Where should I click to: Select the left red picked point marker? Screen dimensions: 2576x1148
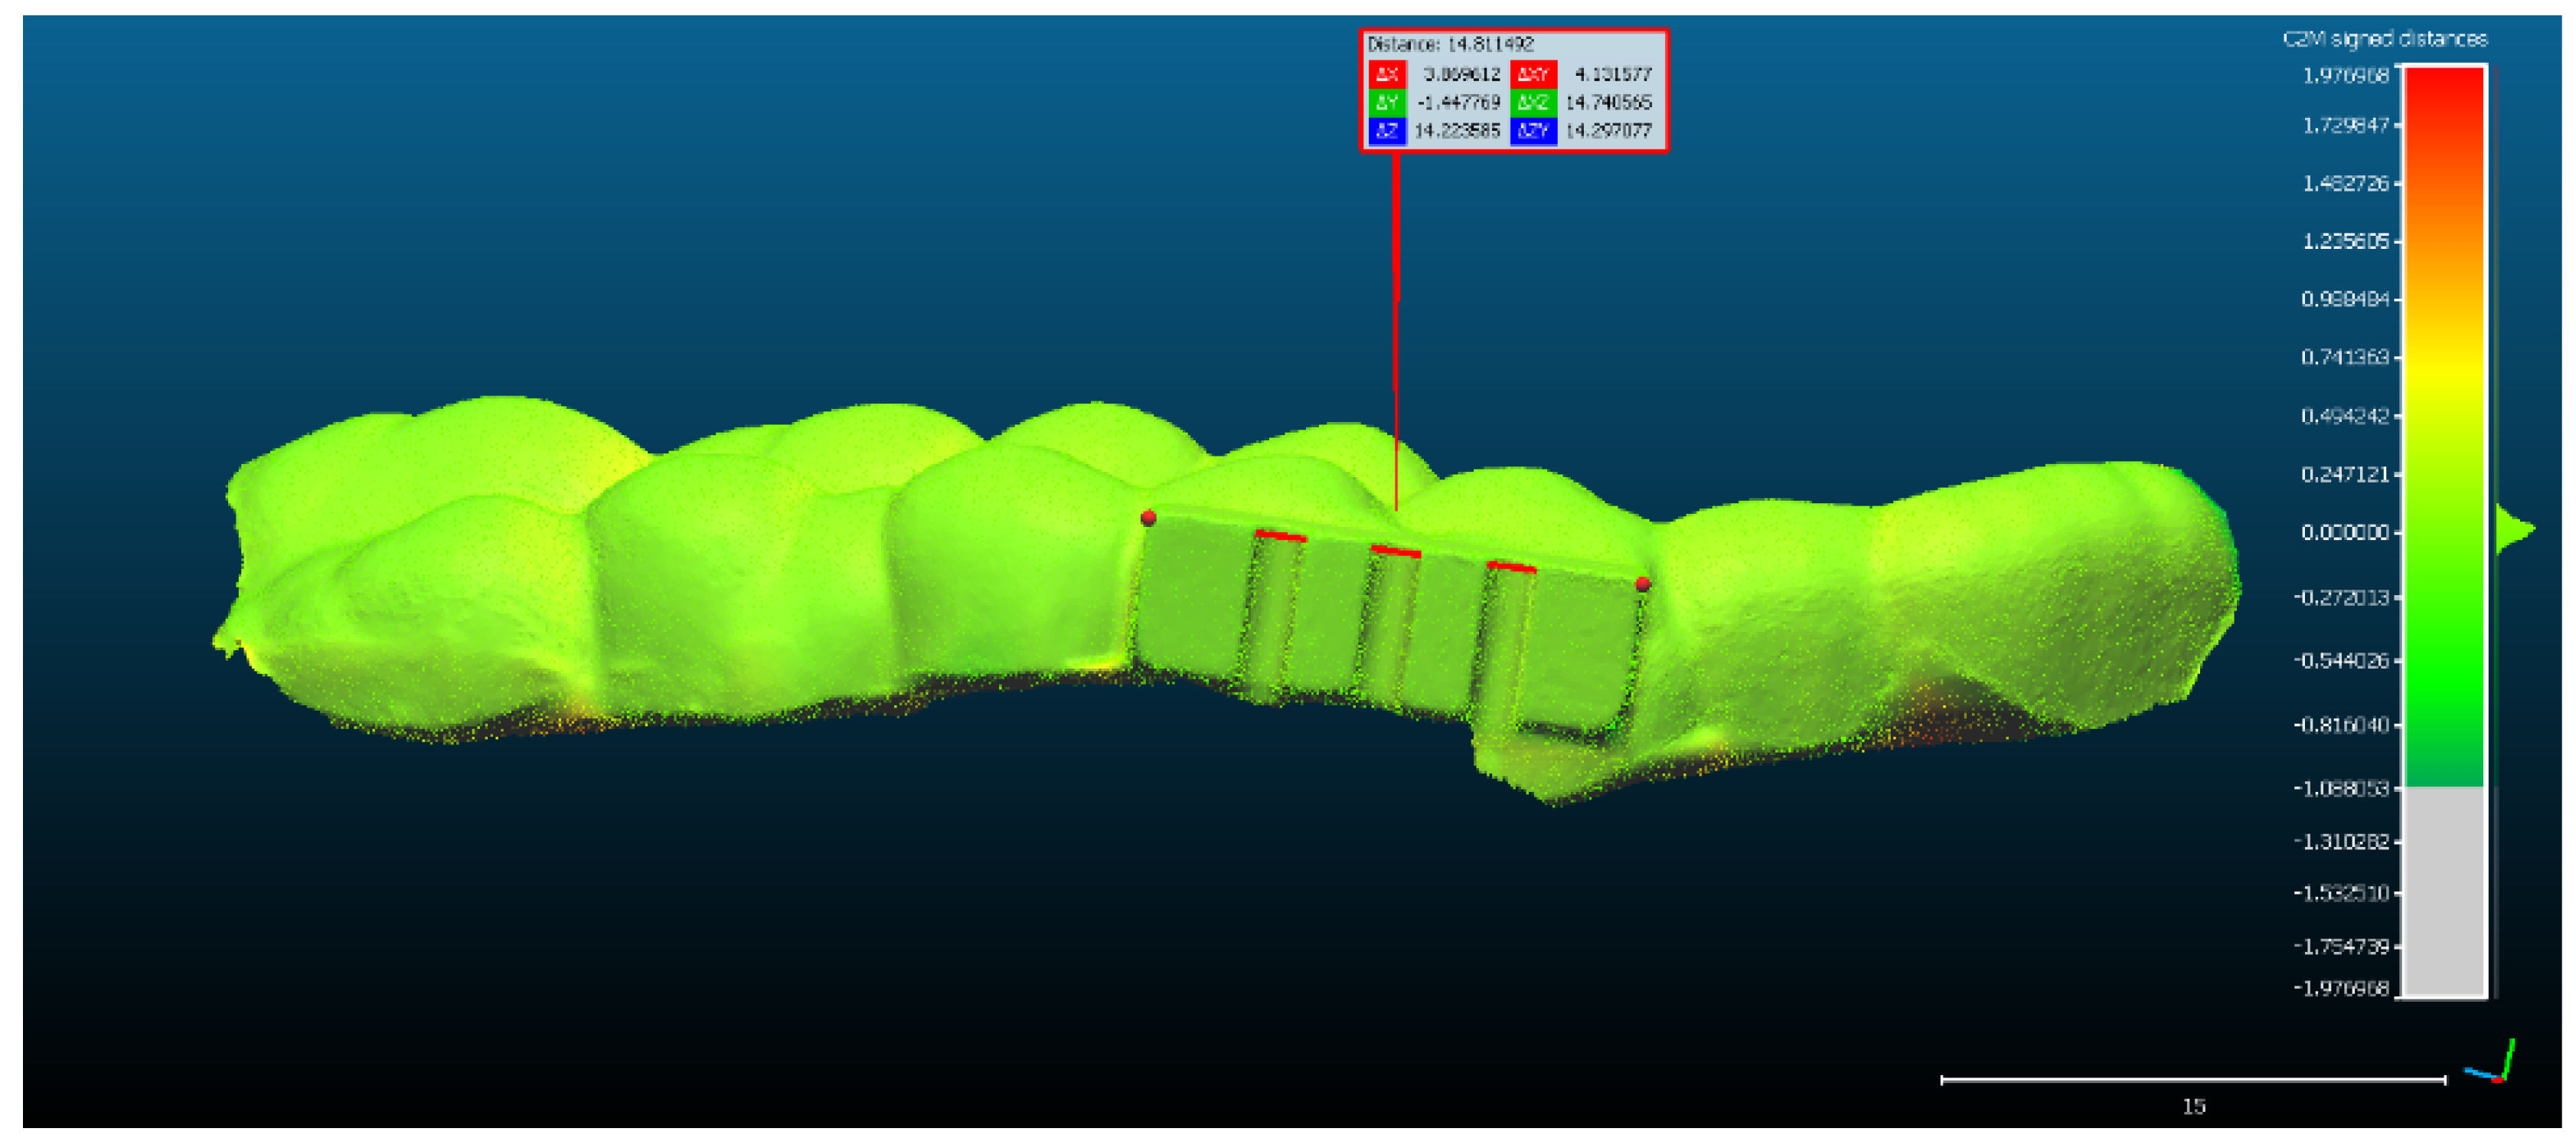[x=1148, y=518]
